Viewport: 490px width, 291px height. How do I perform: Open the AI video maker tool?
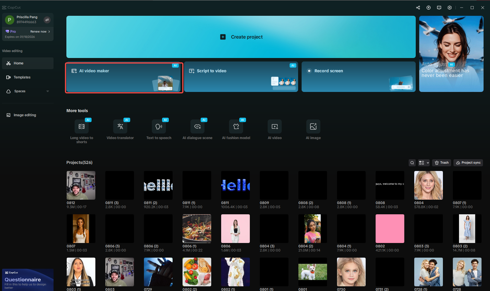(124, 77)
